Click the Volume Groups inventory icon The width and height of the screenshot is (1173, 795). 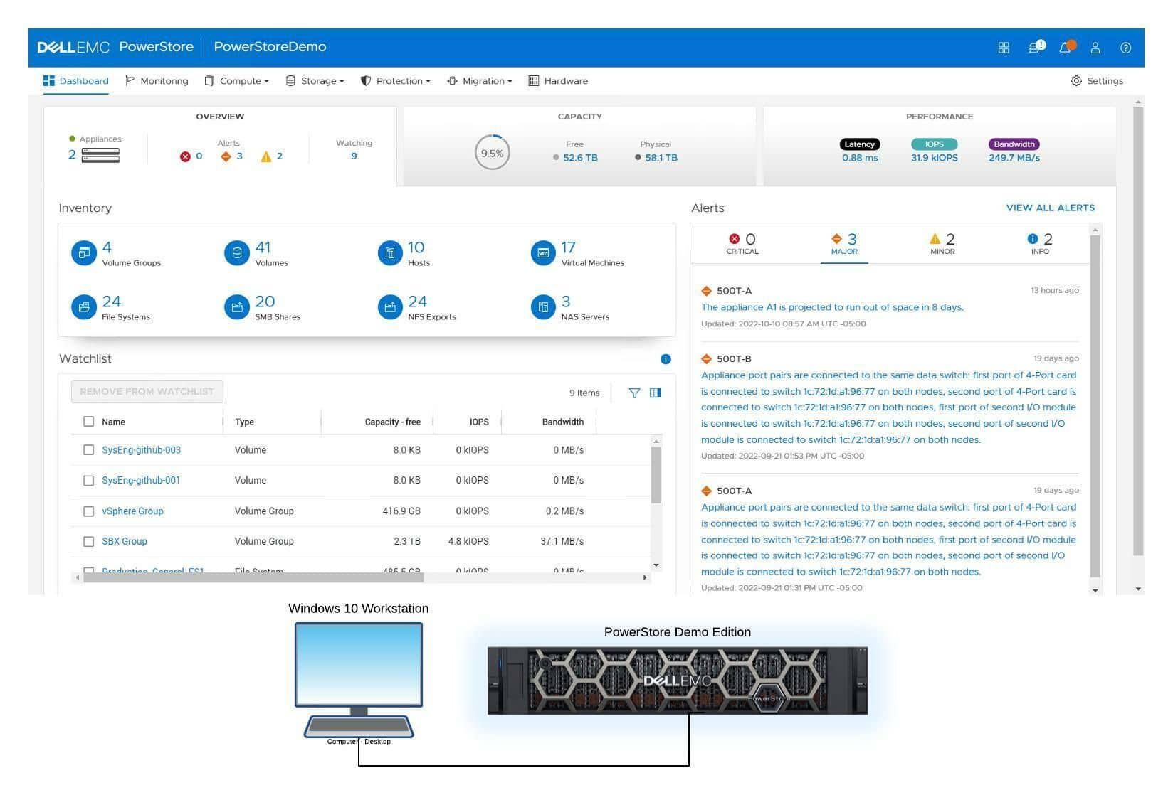click(84, 252)
